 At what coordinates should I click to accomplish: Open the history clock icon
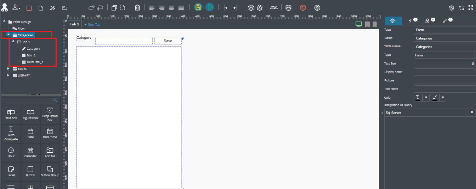point(451,8)
